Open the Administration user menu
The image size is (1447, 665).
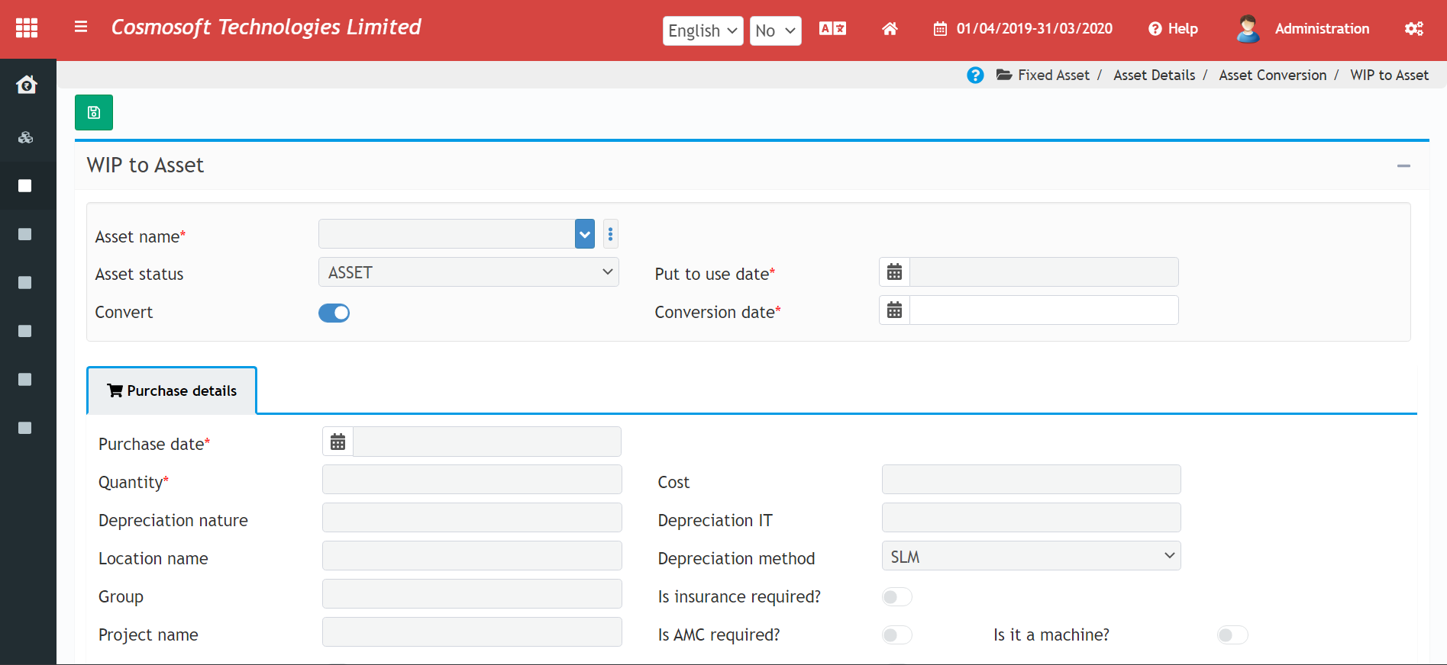pos(1304,29)
